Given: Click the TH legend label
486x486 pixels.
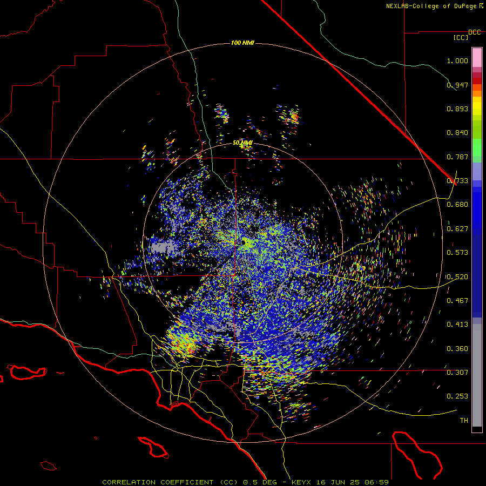Looking at the screenshot, I should 464,421.
